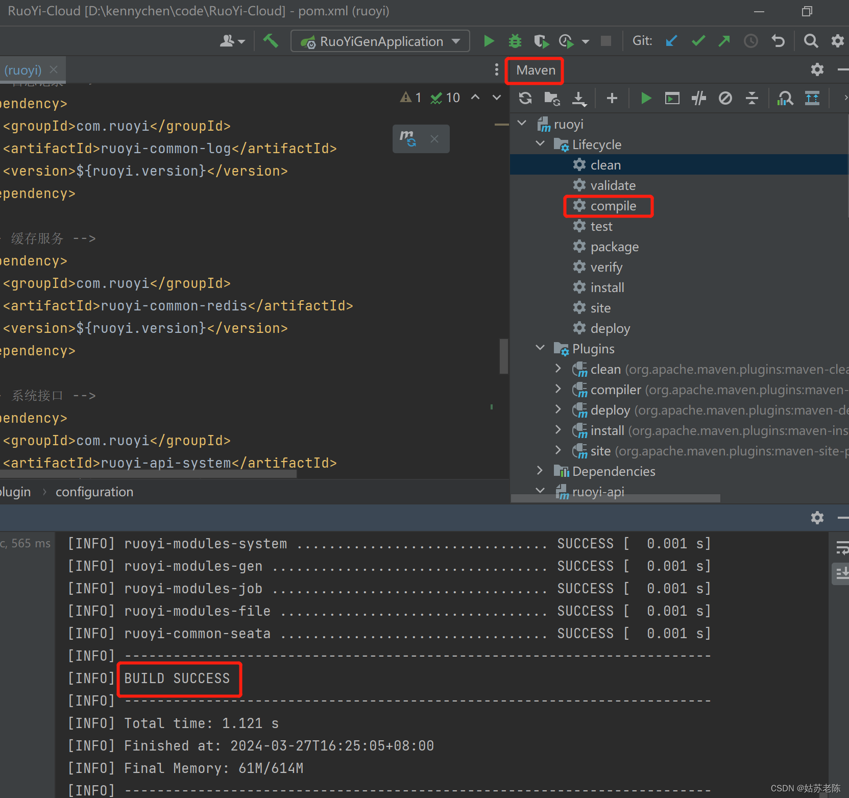The image size is (849, 798).
Task: Expand the deploy plugin node
Action: [559, 409]
